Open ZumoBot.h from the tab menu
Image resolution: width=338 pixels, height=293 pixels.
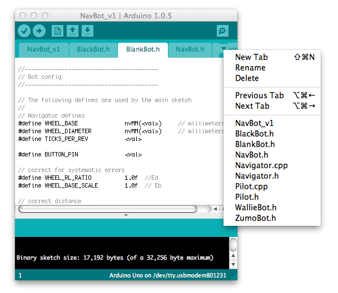[272, 218]
